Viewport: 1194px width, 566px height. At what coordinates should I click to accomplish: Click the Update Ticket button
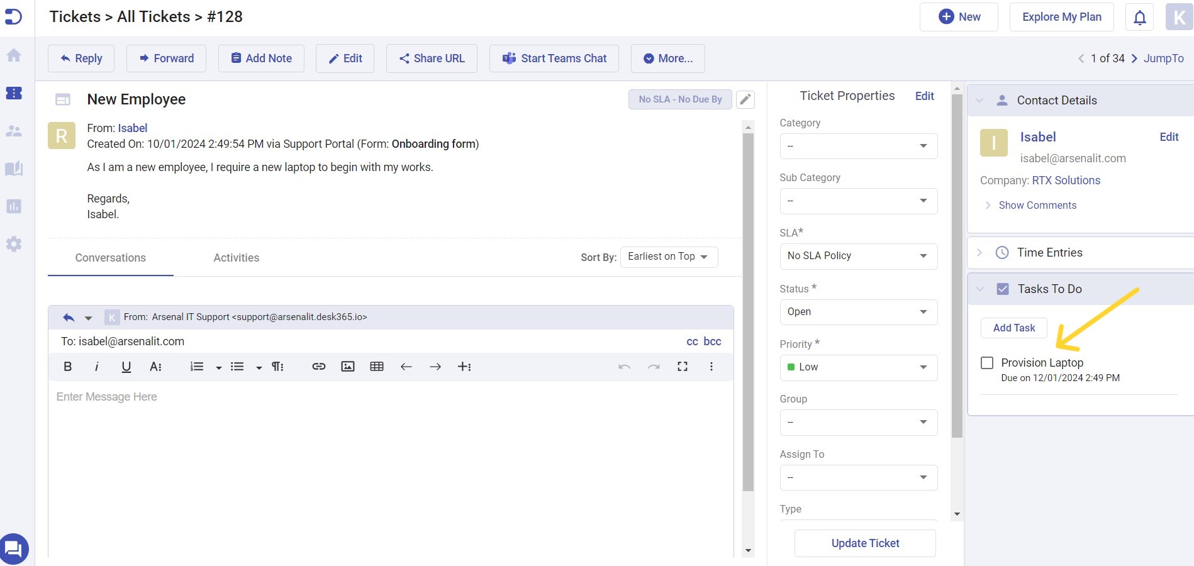[864, 543]
